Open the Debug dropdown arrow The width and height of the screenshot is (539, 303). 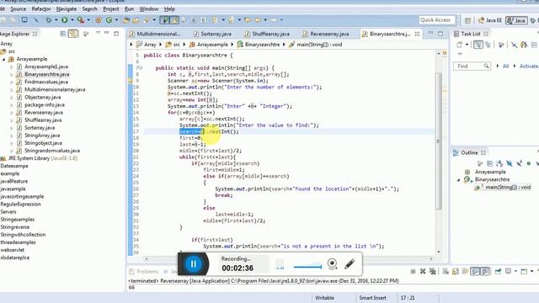pos(56,20)
